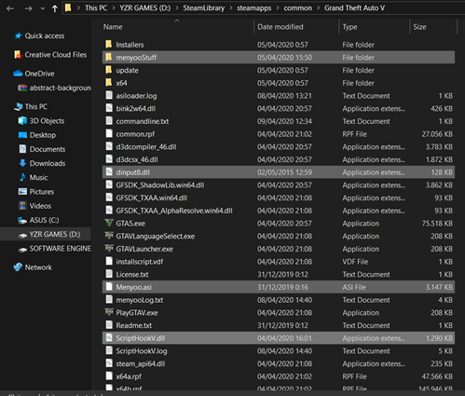Open 3D Objects in sidebar
Image resolution: width=465 pixels, height=396 pixels.
coord(47,121)
